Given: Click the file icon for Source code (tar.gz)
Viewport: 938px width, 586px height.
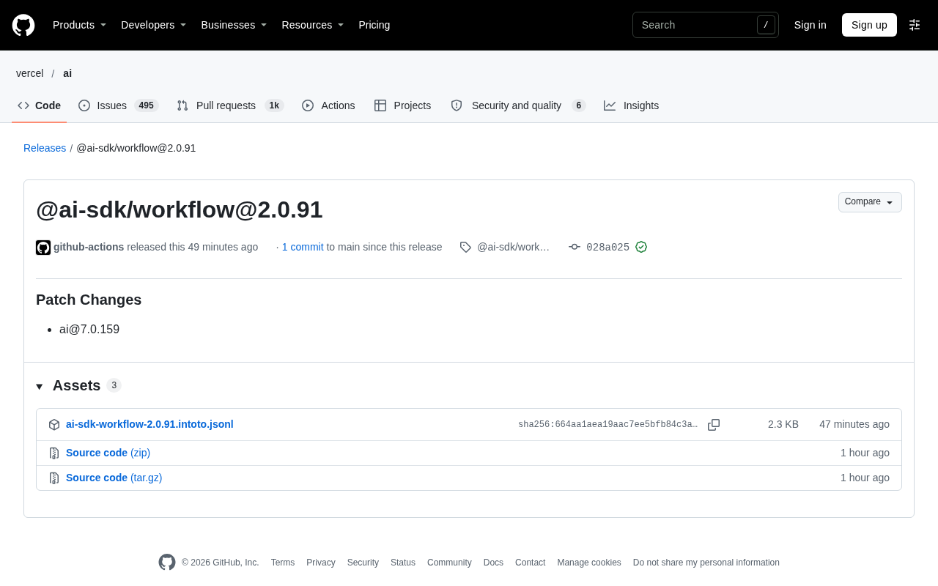Looking at the screenshot, I should (x=54, y=478).
